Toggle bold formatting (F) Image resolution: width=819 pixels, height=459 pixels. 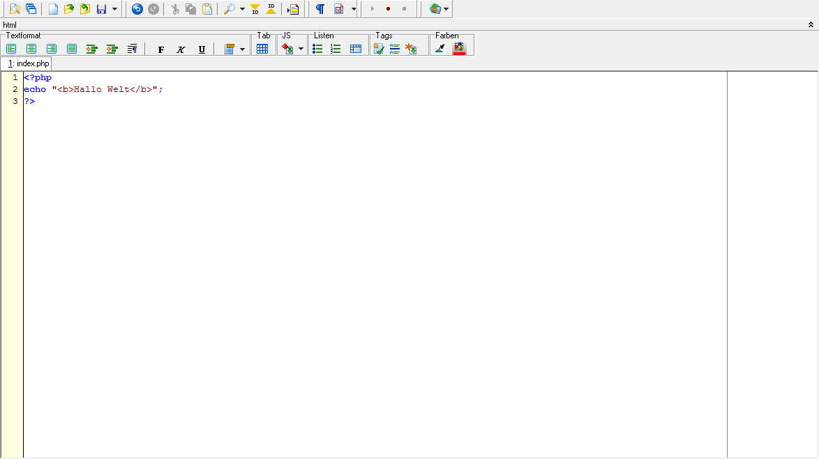coord(161,49)
